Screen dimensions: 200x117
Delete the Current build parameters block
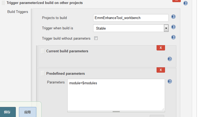[x=161, y=48]
